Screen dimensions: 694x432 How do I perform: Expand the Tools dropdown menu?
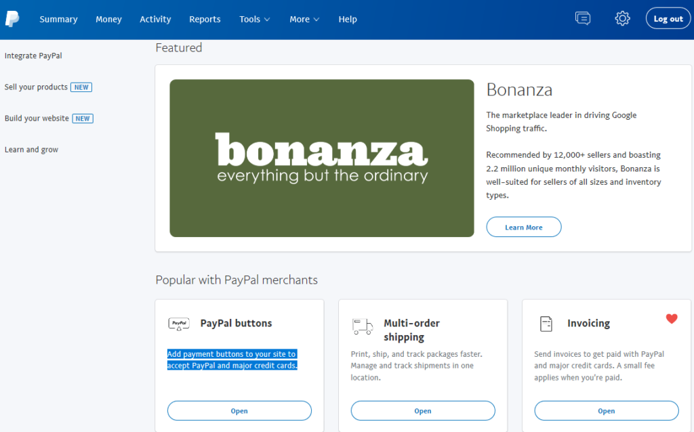[x=255, y=20]
